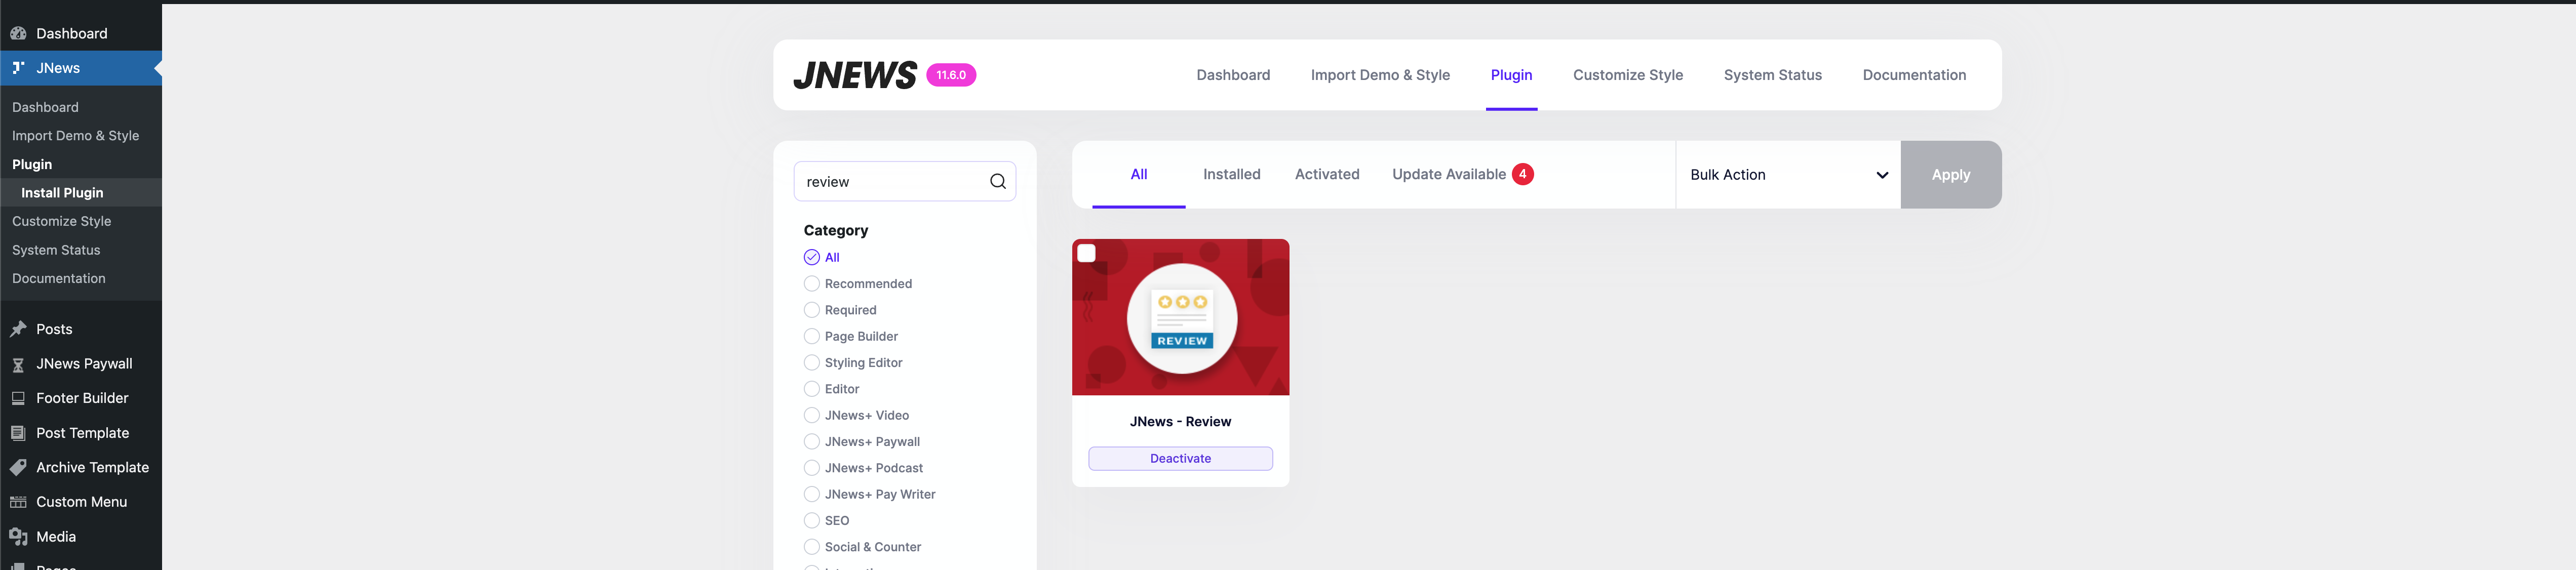Click the Archive Template tag icon
This screenshot has width=2576, height=570.
point(18,467)
